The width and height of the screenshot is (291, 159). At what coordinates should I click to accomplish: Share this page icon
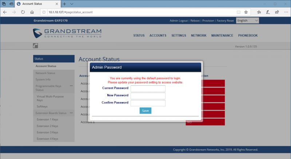coord(277,12)
